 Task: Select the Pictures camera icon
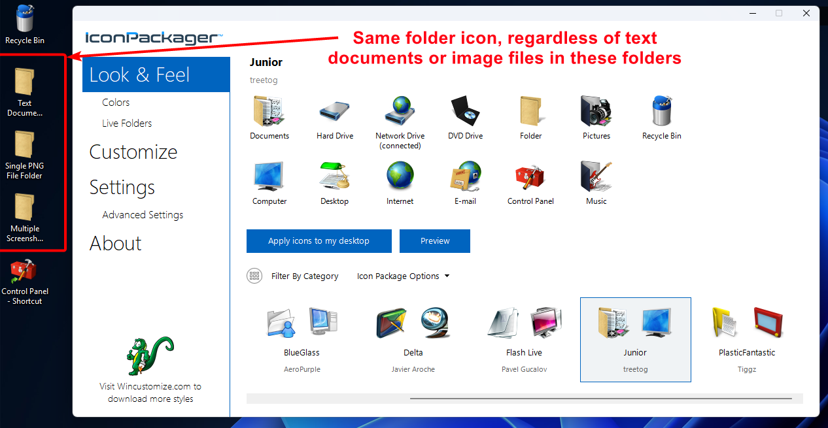[596, 112]
